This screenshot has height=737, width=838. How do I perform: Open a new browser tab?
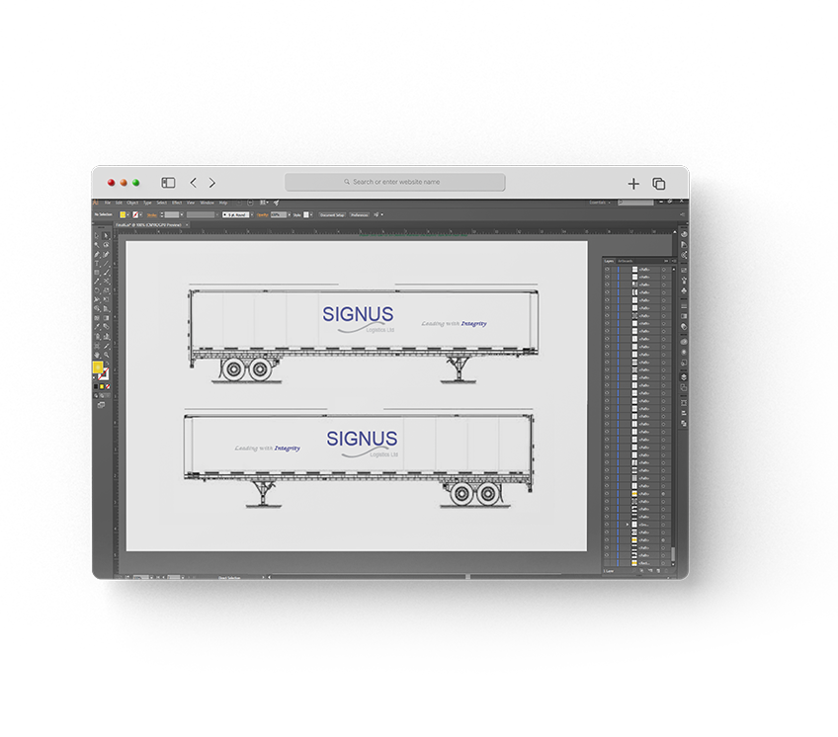(633, 184)
